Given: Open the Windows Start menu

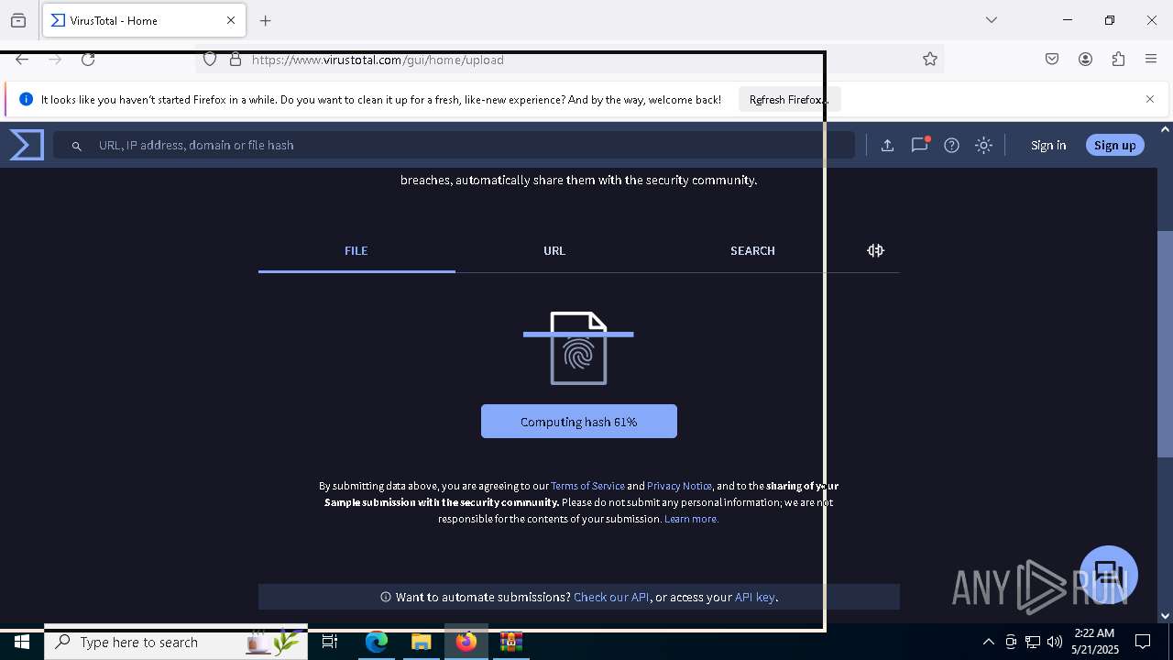Looking at the screenshot, I should [22, 642].
